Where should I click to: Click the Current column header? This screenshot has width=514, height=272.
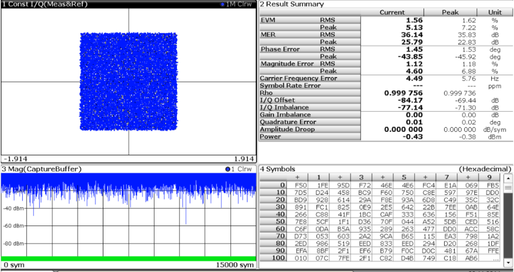tap(392, 12)
